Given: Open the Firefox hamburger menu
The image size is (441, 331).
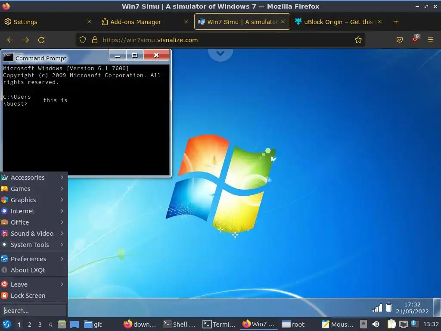Looking at the screenshot, I should 431,40.
